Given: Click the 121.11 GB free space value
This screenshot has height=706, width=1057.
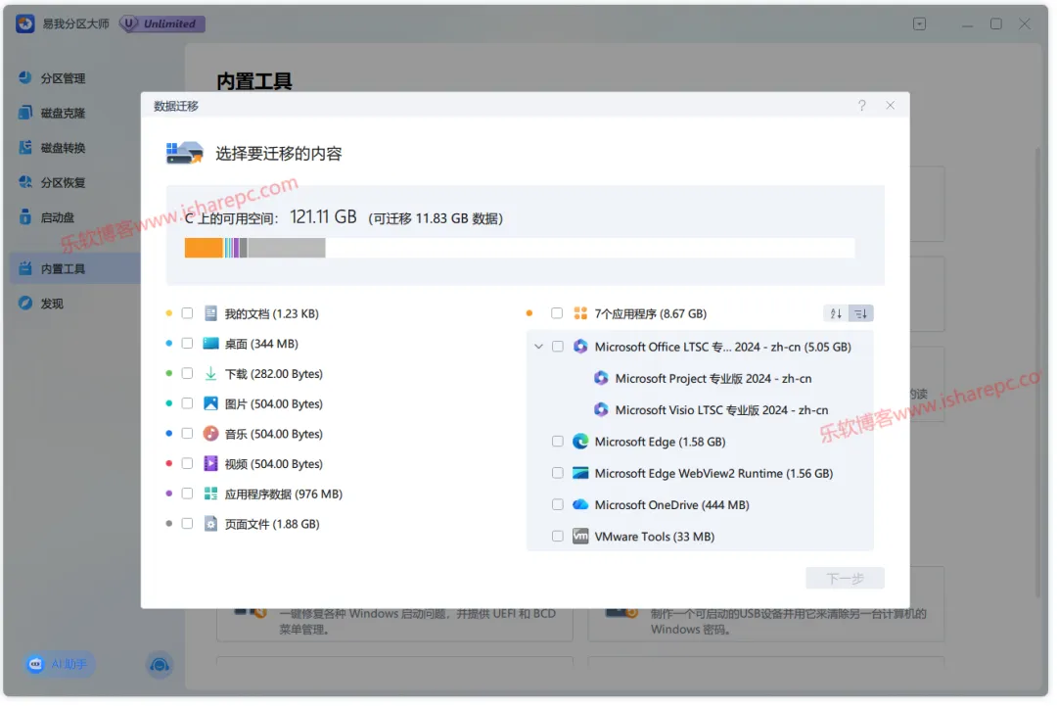Looking at the screenshot, I should point(324,217).
